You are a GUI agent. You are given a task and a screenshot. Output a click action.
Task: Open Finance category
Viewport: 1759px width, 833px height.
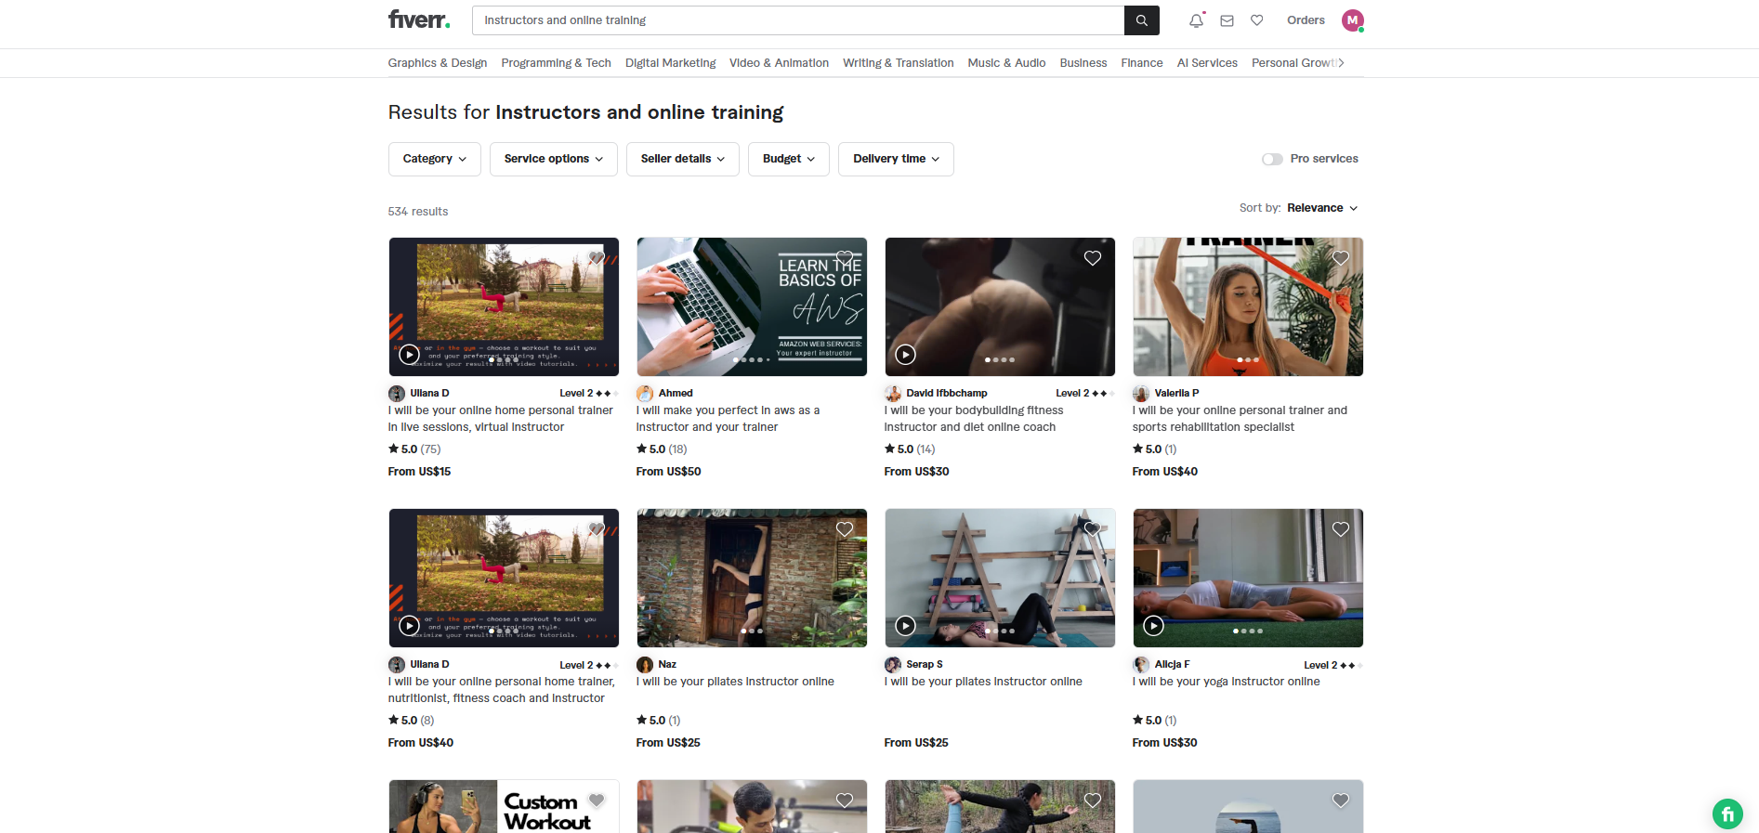coord(1142,63)
